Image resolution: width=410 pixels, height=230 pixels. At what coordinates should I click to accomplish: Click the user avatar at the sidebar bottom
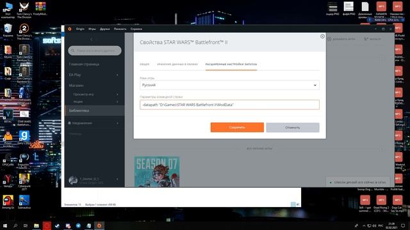[73, 180]
